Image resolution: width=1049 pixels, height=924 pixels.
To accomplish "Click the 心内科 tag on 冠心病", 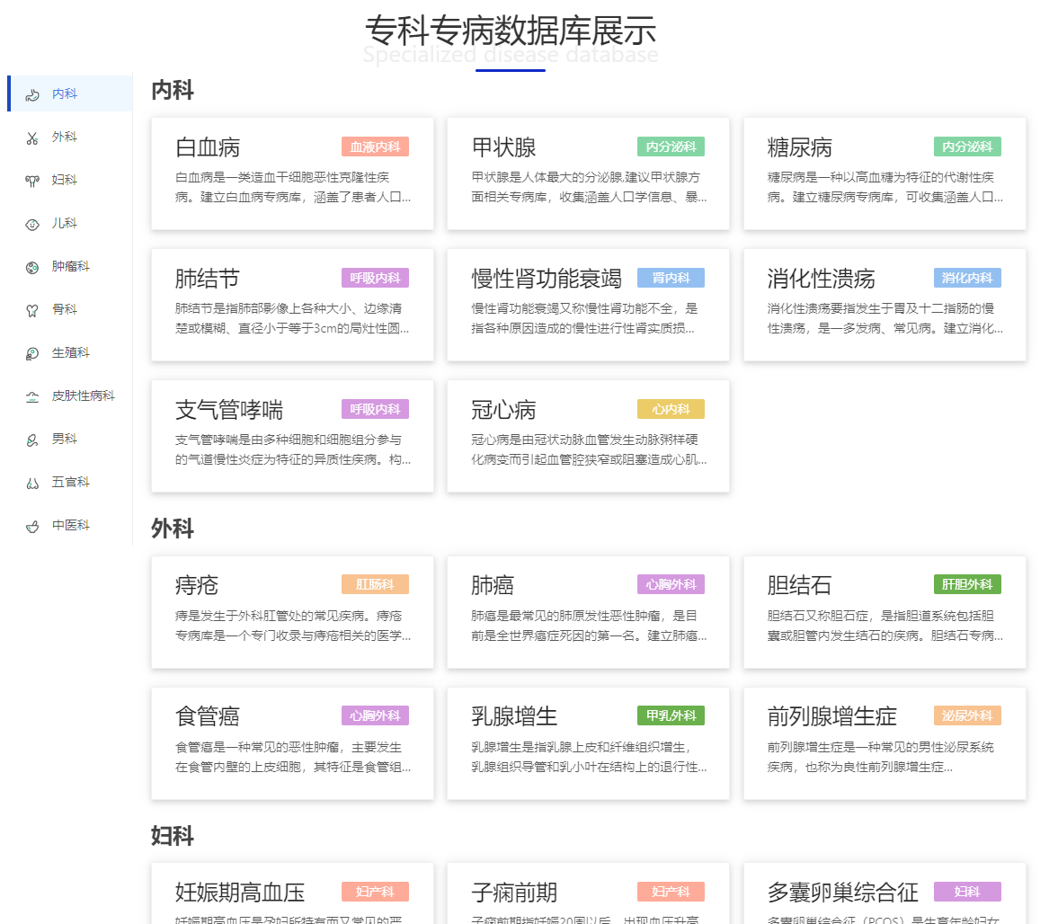I will 671,409.
